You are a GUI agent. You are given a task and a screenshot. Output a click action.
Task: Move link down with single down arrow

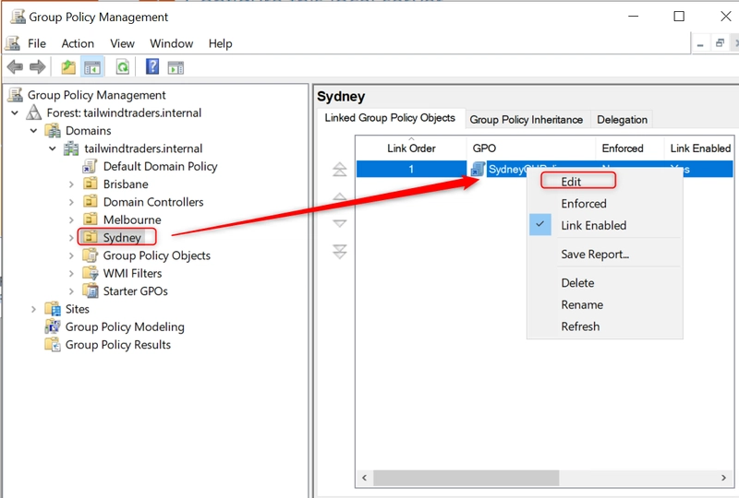coord(339,223)
